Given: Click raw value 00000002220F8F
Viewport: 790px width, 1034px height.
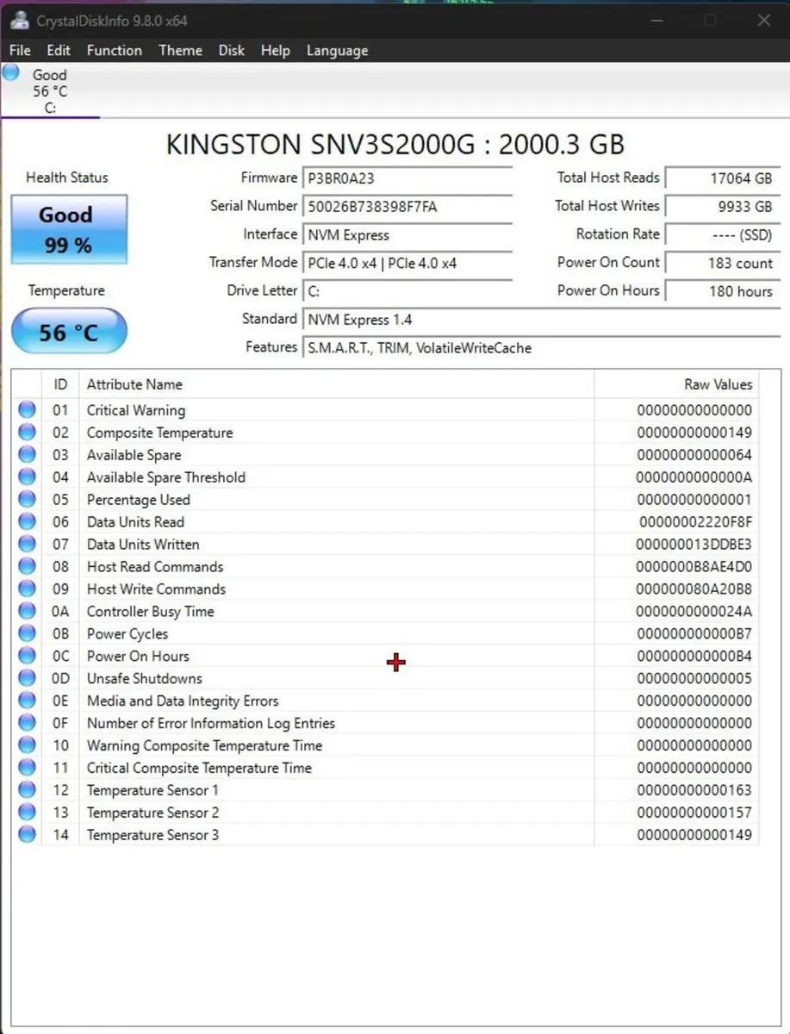Looking at the screenshot, I should 695,522.
